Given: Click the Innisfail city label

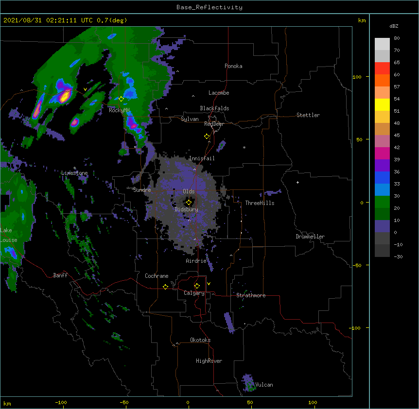Looking at the screenshot, I should (202, 158).
